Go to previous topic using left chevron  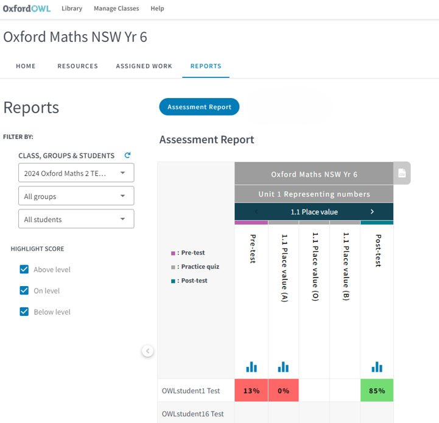click(256, 212)
